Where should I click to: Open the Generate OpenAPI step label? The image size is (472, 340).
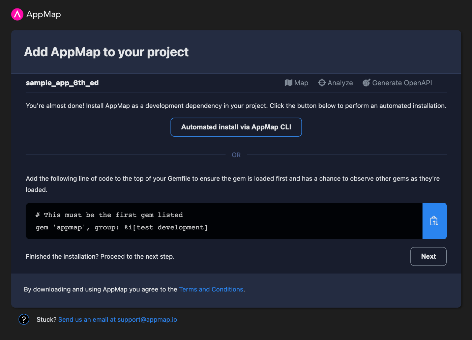tap(402, 83)
